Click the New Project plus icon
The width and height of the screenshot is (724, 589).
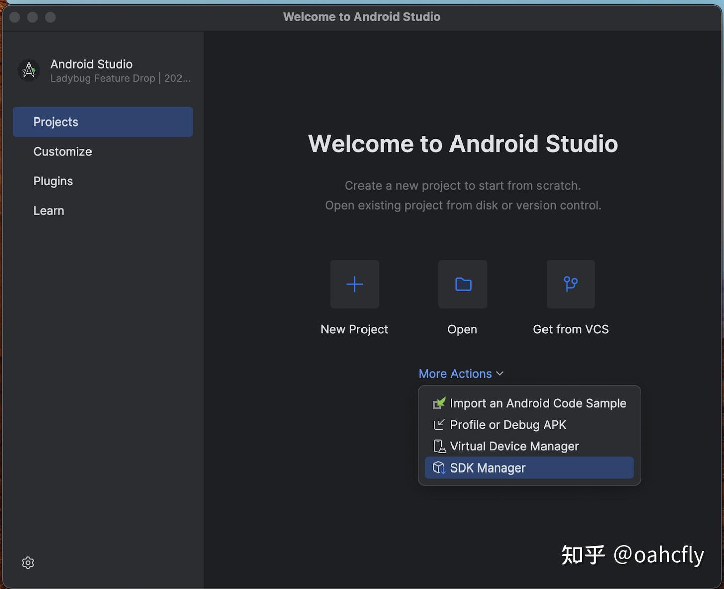click(x=354, y=284)
